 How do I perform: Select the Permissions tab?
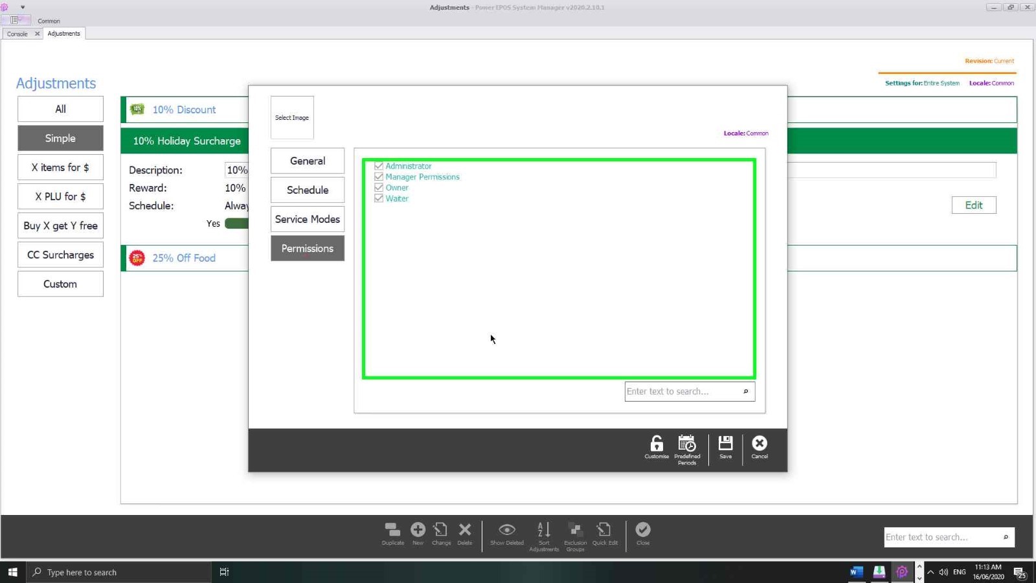(308, 248)
